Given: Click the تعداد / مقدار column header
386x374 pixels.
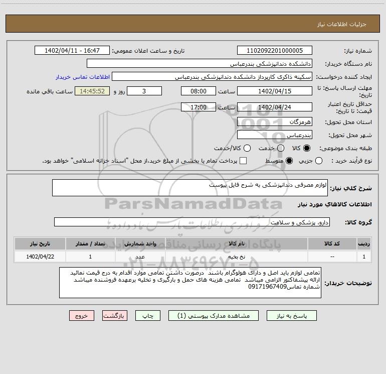Looking at the screenshot, I should tap(90, 244).
